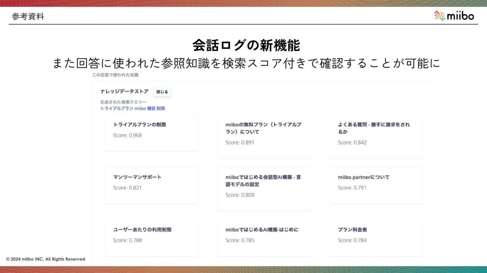Screen dimensions: 487x273
Task: Click the Score 0.968 value
Action: (128, 135)
